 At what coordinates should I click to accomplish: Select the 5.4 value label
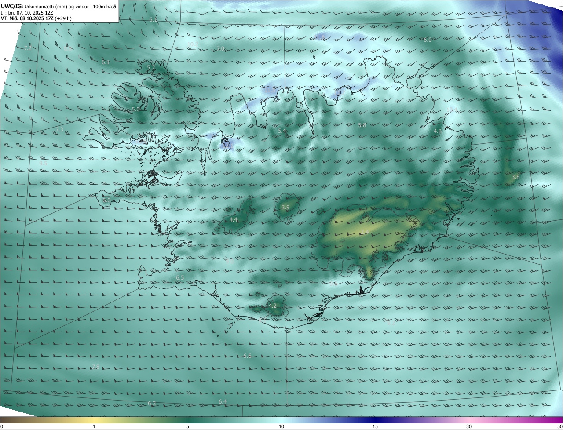282,131
